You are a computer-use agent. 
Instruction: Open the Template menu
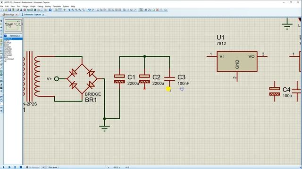click(57, 6)
